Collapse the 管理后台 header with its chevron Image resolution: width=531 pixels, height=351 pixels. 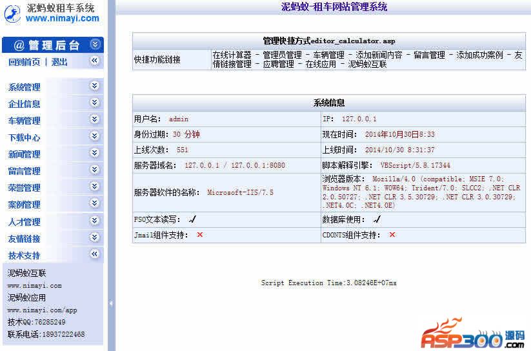click(95, 44)
